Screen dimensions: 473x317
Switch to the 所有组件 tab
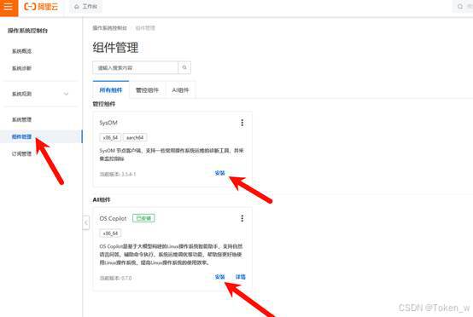(x=111, y=90)
